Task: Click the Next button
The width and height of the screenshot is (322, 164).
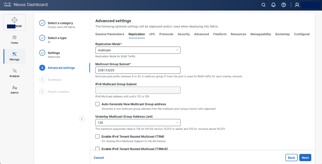Action: pyautogui.click(x=305, y=158)
